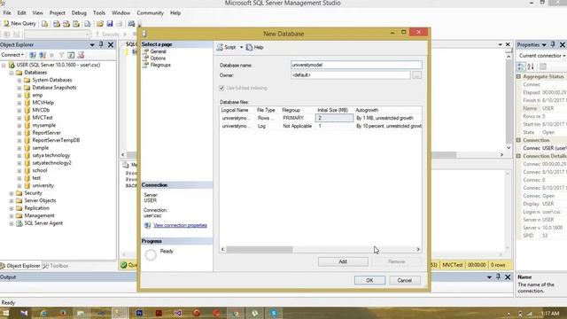Click the Owner input field

pyautogui.click(x=351, y=75)
